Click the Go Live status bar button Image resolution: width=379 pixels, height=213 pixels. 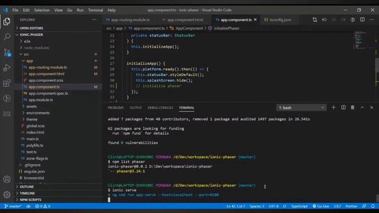[x=320, y=206]
